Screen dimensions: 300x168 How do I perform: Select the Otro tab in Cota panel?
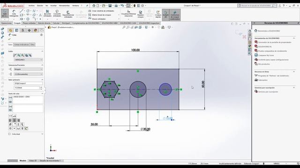(x=32, y=45)
